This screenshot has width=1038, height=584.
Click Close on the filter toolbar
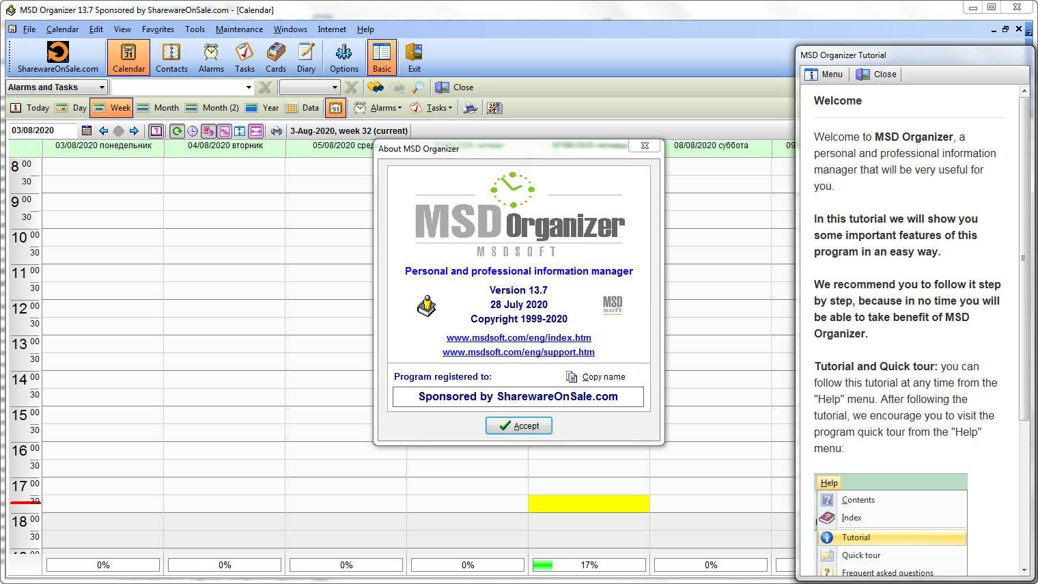pos(455,87)
